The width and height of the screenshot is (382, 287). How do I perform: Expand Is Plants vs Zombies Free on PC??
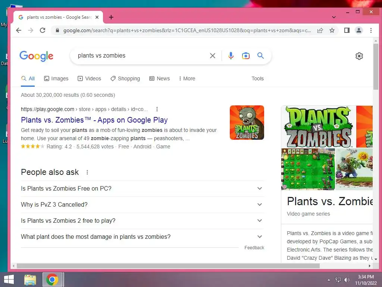[142, 189]
